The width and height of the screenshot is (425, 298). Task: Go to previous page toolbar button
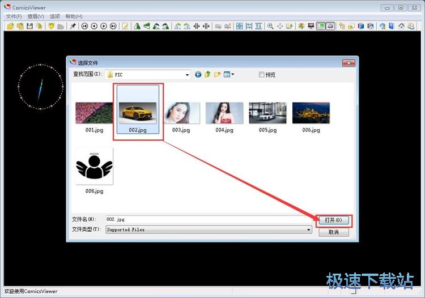click(x=94, y=26)
